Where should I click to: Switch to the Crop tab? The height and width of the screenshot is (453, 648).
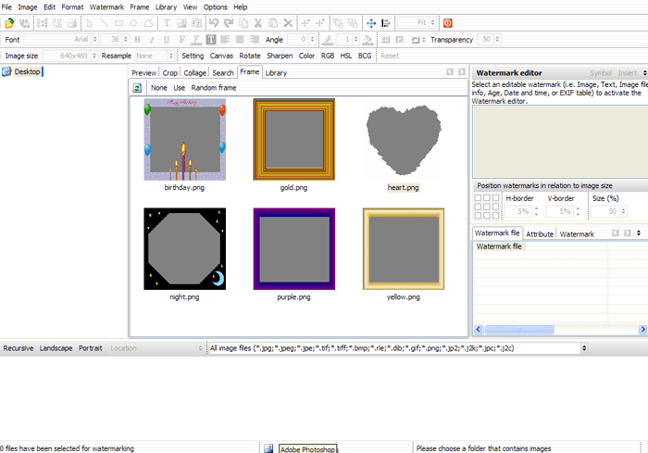coord(169,73)
